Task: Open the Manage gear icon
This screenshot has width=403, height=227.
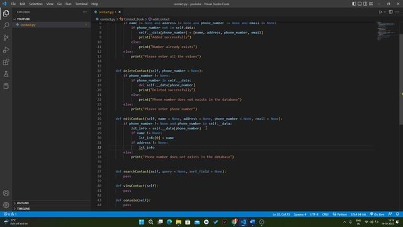Action: (6, 205)
